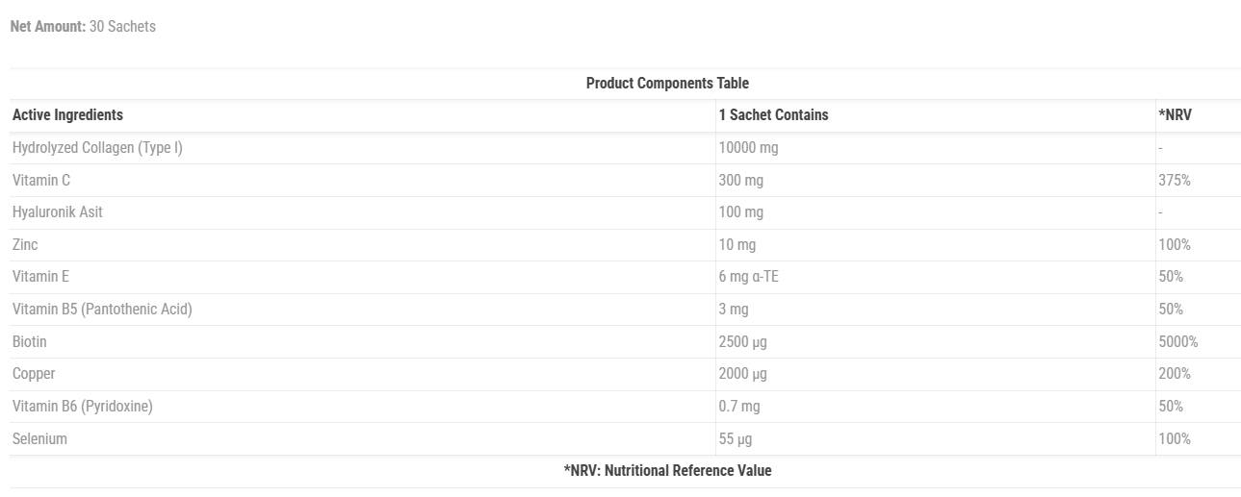Select the Active Ingredients column header
This screenshot has height=497, width=1241.
[x=67, y=115]
